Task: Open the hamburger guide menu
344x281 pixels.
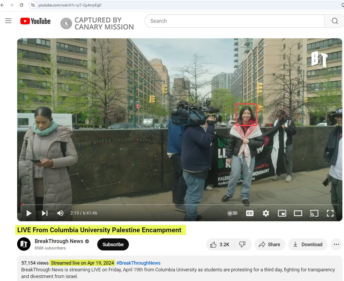Action: pos(8,21)
